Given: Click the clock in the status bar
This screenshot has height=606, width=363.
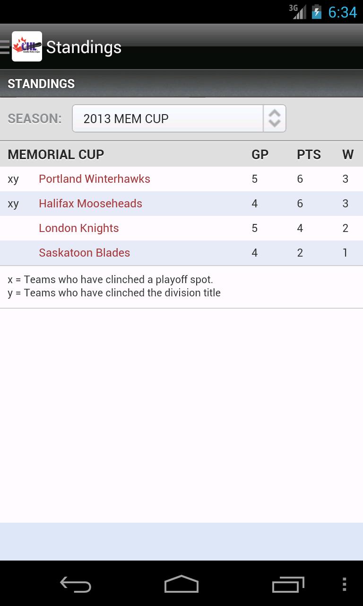Looking at the screenshot, I should point(343,12).
